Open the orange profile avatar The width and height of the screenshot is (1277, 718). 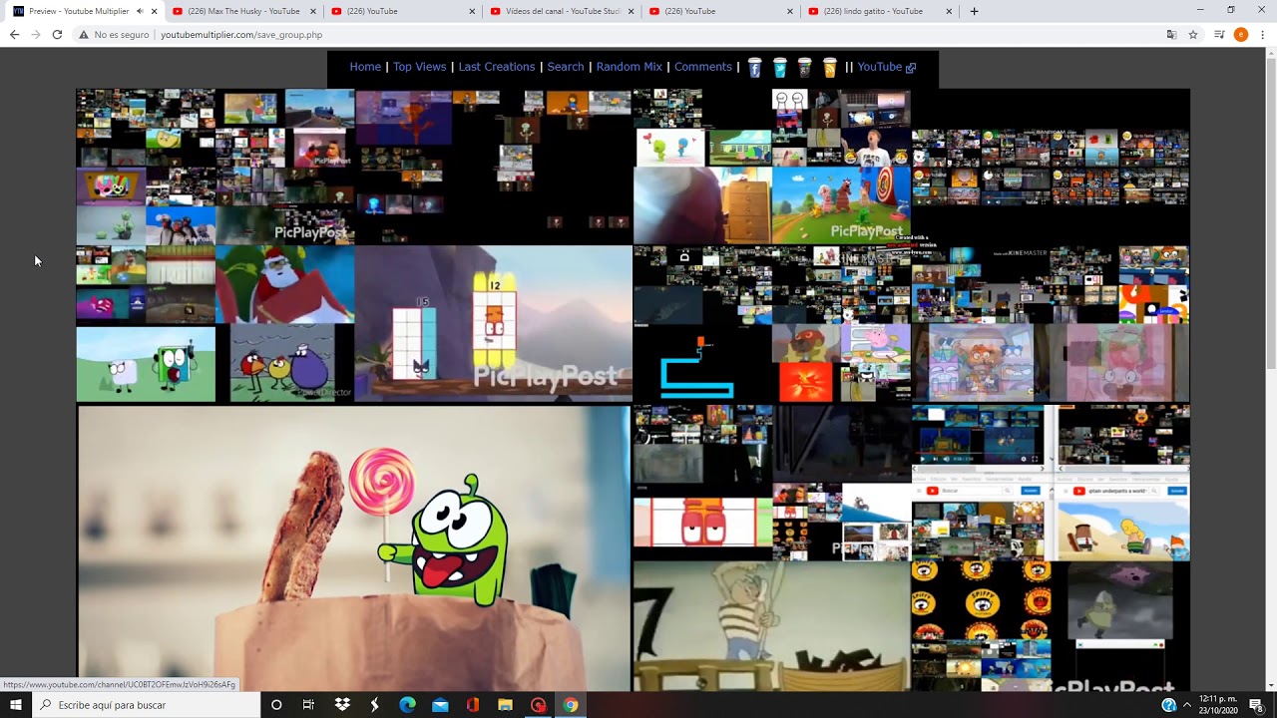tap(1241, 35)
